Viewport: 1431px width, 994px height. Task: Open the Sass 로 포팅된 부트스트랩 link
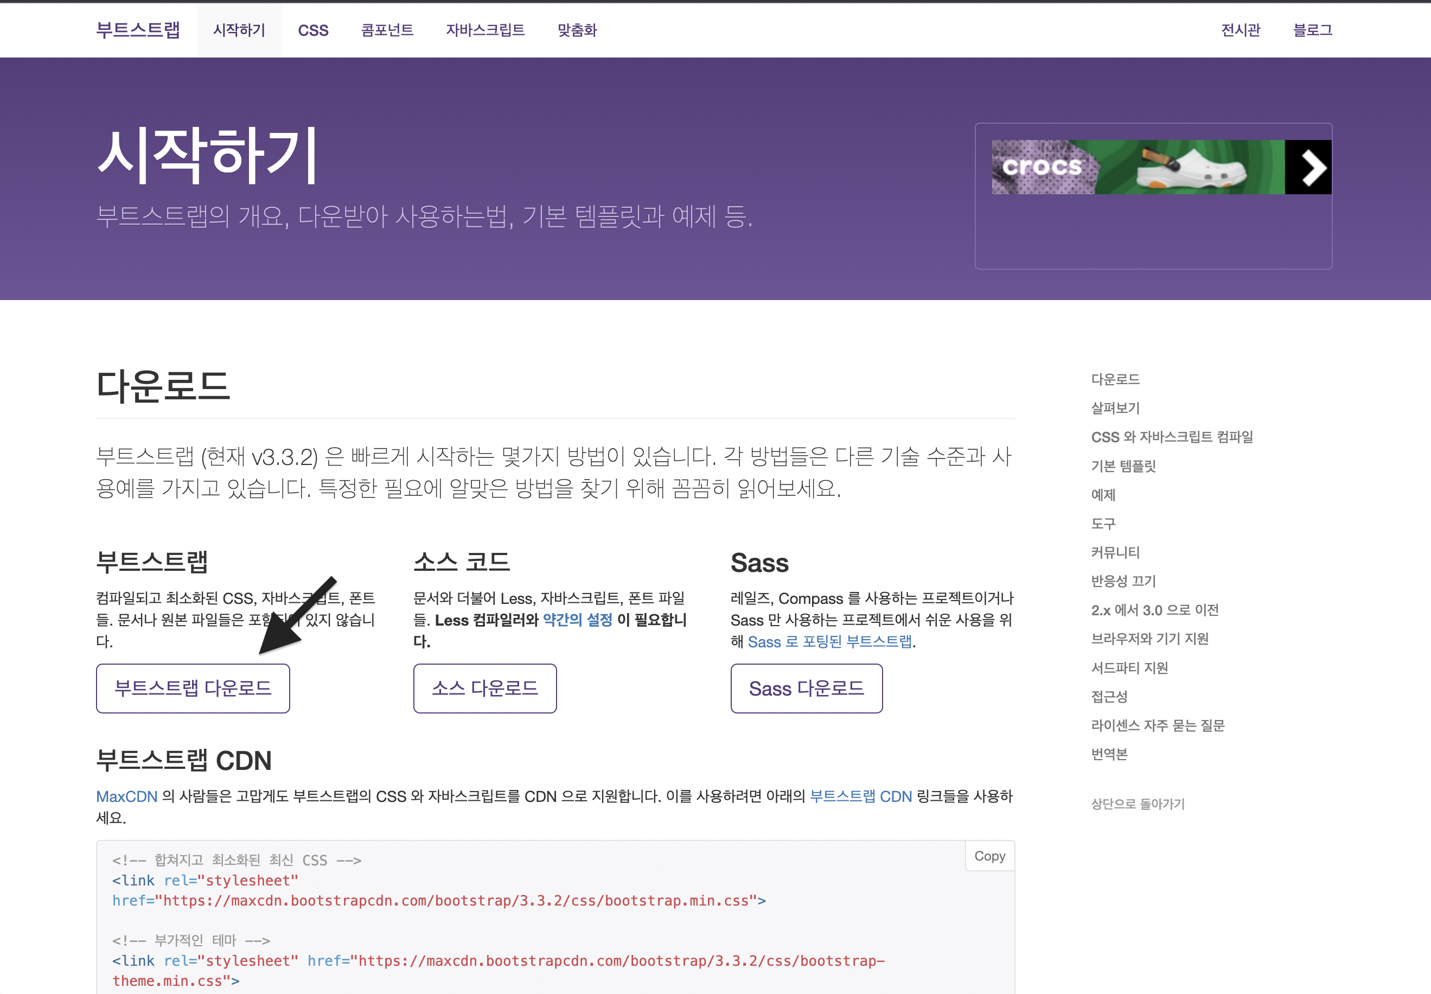pyautogui.click(x=829, y=641)
